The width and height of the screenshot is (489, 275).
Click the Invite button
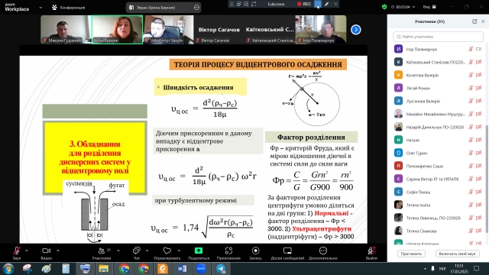pos(411,254)
